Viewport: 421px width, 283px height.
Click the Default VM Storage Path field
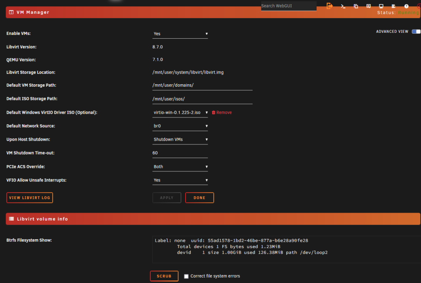point(203,85)
